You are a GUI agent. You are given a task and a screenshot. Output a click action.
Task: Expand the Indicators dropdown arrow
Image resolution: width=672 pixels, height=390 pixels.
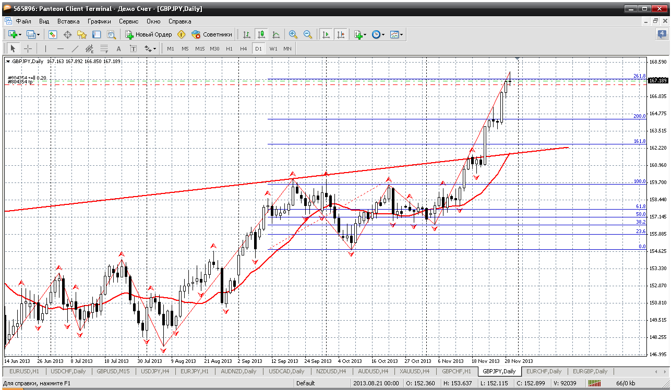[365, 35]
